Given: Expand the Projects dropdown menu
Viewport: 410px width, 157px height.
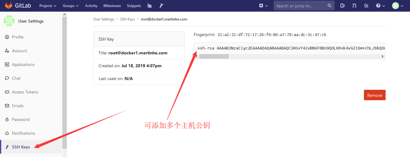Looking at the screenshot, I should 48,5.
